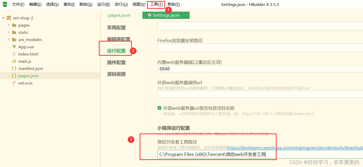Image resolution: width=363 pixels, height=167 pixels.
Task: Click the HBuilder X logo in title bar
Action: click(x=4, y=4)
